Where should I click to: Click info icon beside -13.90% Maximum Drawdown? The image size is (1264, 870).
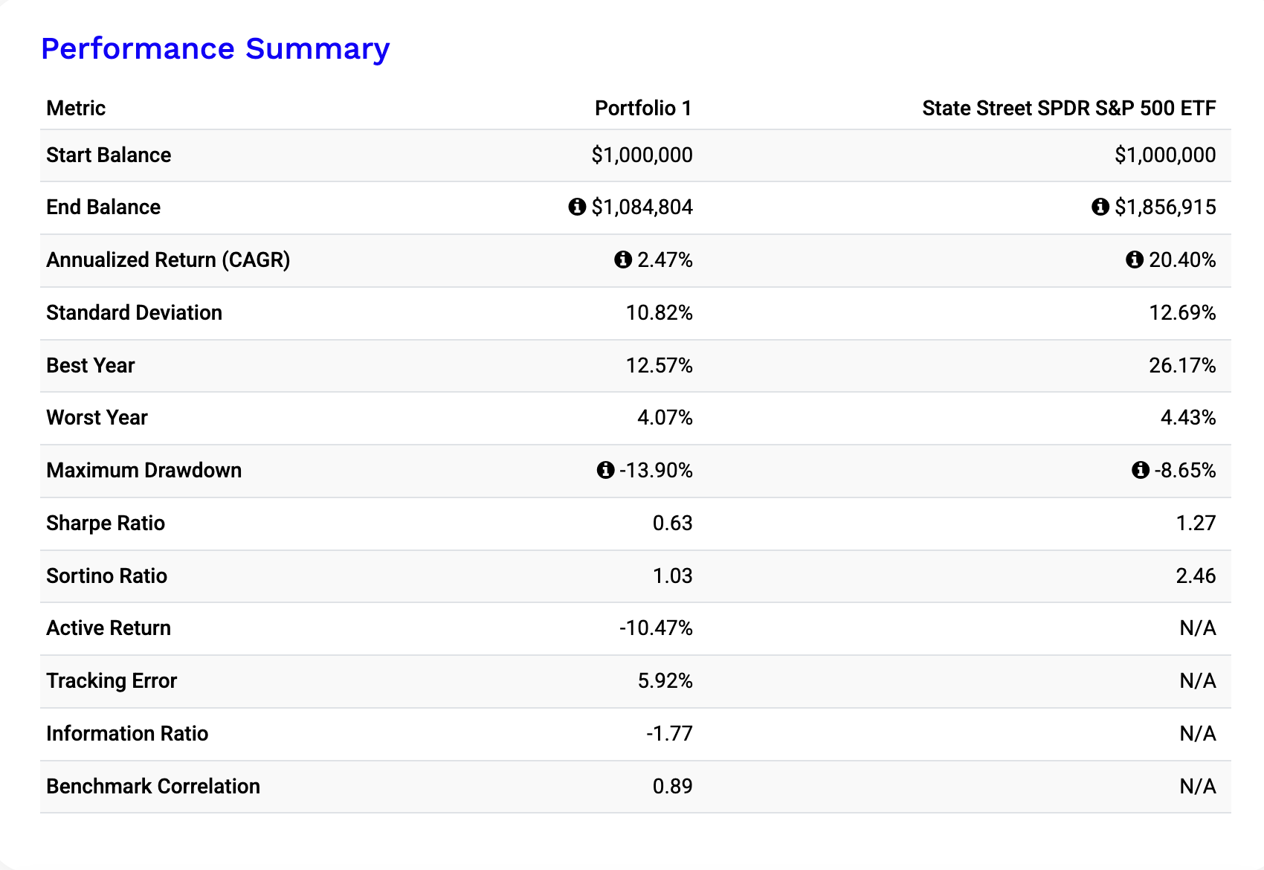pyautogui.click(x=606, y=470)
